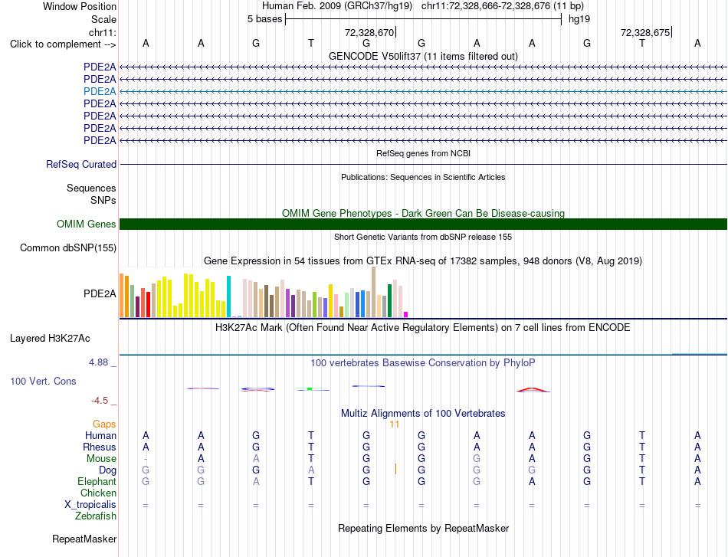The width and height of the screenshot is (728, 557).
Task: Open the RepeatMasker track label
Action: [x=84, y=539]
